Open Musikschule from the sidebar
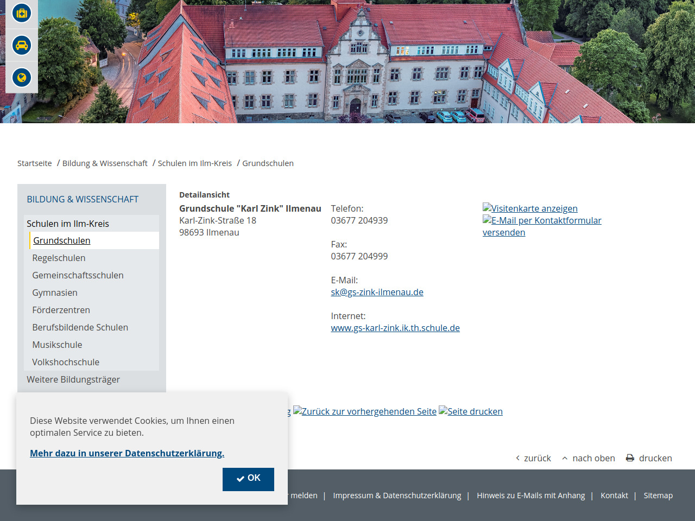 [57, 345]
